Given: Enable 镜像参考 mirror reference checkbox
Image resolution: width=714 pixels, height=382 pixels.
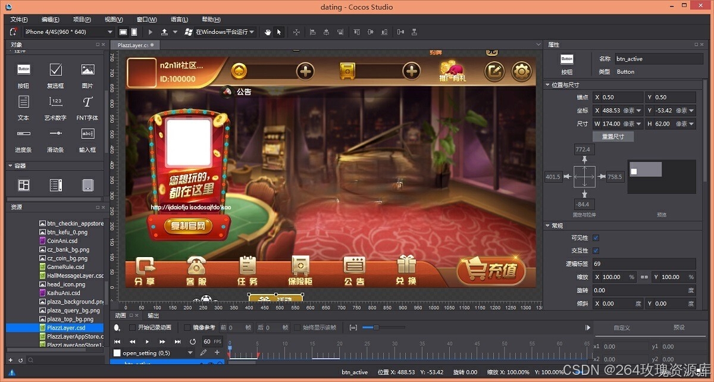Looking at the screenshot, I should coord(187,327).
